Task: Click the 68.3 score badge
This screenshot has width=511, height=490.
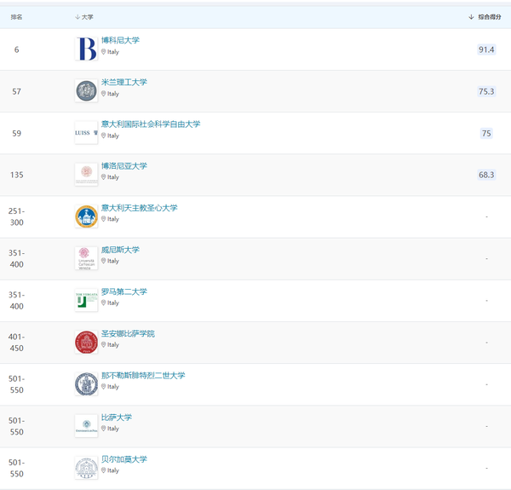Action: (486, 175)
